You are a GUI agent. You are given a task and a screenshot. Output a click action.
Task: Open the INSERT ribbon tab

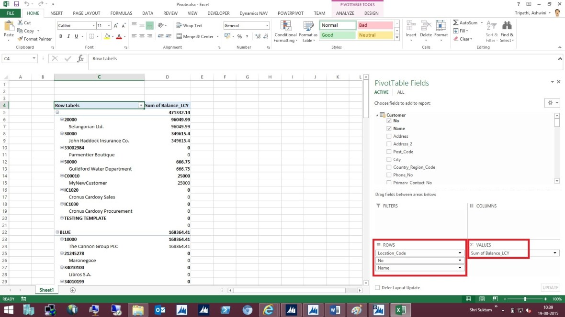[56, 13]
